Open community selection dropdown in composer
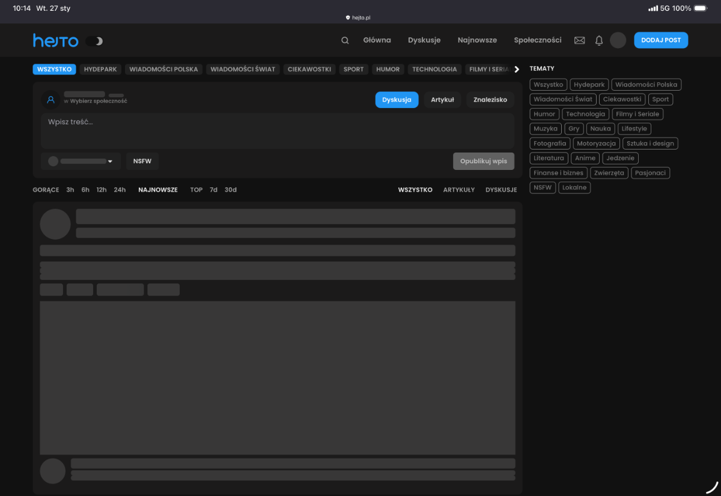The width and height of the screenshot is (721, 496). coord(81,162)
